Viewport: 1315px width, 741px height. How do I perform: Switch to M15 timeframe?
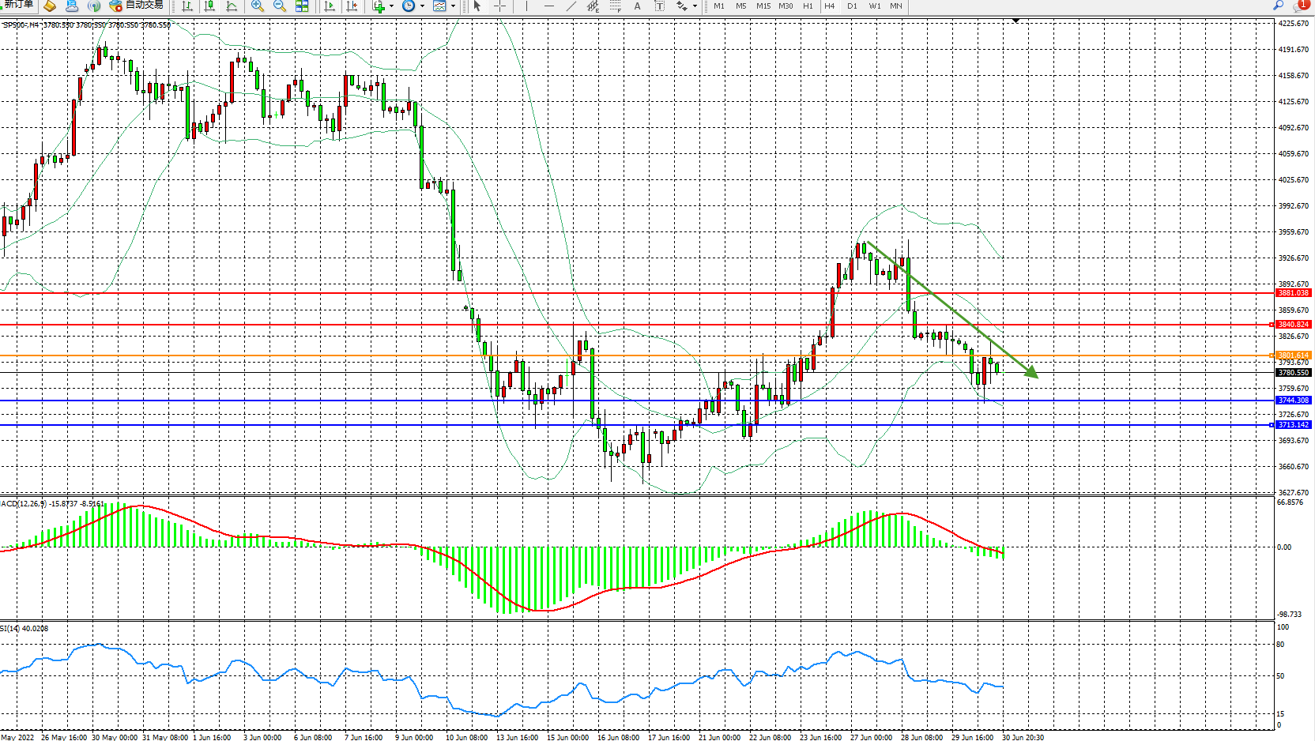763,6
